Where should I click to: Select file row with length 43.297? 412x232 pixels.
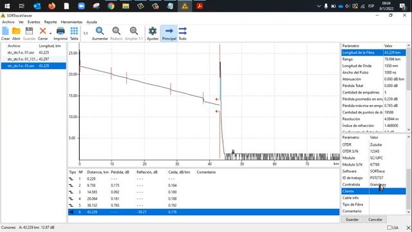point(33,59)
